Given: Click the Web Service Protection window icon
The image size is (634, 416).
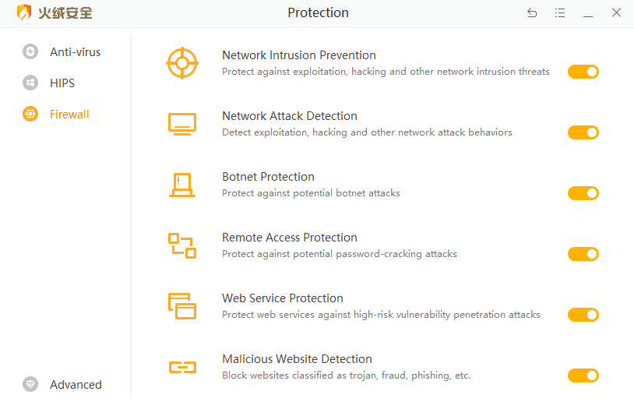Looking at the screenshot, I should point(182,306).
